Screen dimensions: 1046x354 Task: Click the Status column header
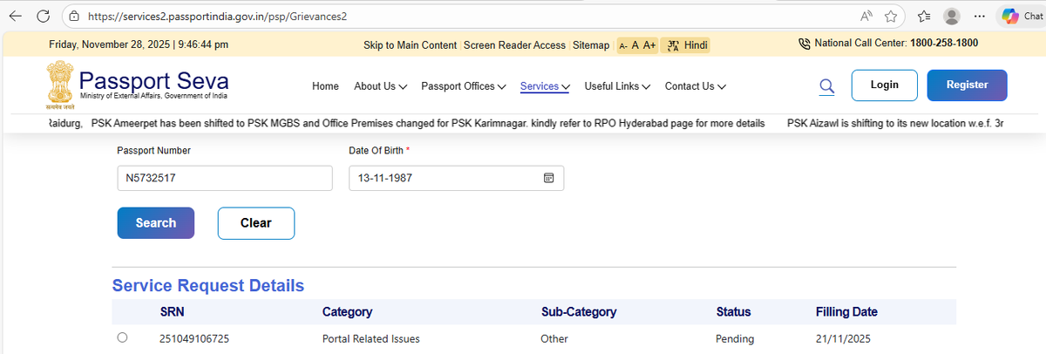coord(733,311)
